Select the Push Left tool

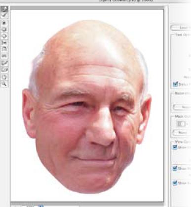pyautogui.click(x=4, y=43)
